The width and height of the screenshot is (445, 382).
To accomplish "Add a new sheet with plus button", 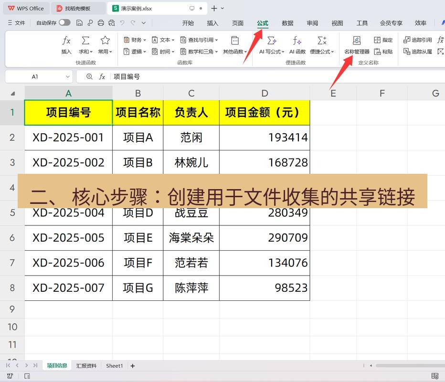I will [133, 366].
